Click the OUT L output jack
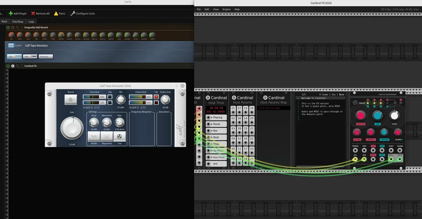 point(391,159)
